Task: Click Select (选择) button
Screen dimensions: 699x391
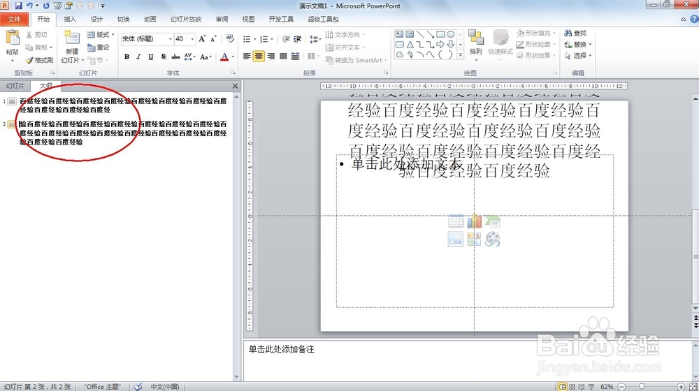Action: (578, 55)
